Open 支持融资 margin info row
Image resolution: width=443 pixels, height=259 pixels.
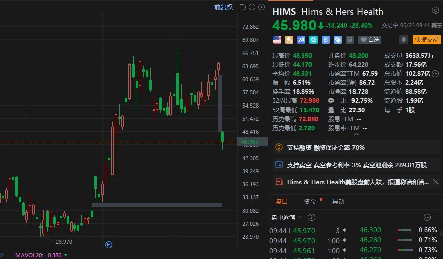(x=356, y=147)
